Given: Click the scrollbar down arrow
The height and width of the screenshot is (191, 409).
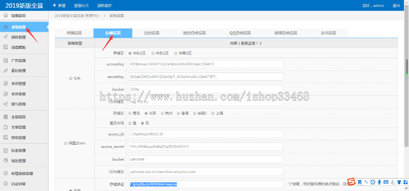Looking at the screenshot, I should point(407,188).
